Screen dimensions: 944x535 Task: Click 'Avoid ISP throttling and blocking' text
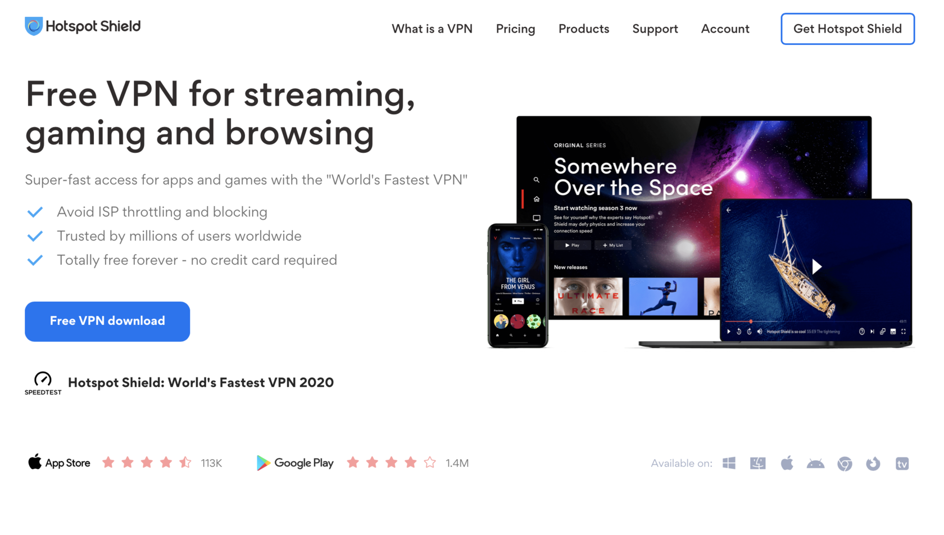click(x=162, y=212)
